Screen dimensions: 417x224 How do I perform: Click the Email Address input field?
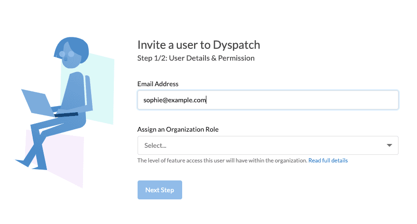[268, 100]
